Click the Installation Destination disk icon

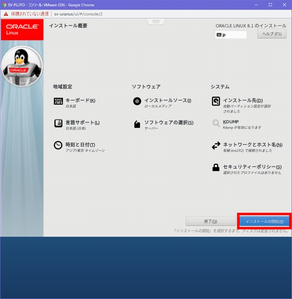[216, 101]
